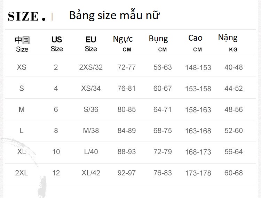Click the 72-79 waist measurement cell

(163, 152)
